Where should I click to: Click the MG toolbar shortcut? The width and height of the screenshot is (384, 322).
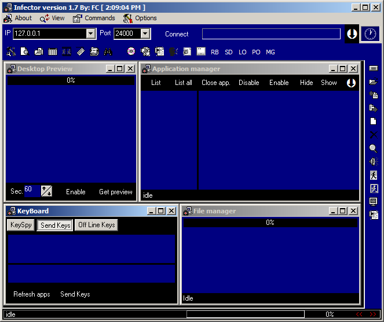point(270,52)
